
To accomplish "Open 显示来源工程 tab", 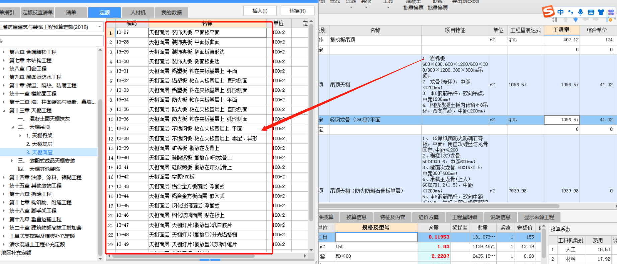I will (539, 217).
